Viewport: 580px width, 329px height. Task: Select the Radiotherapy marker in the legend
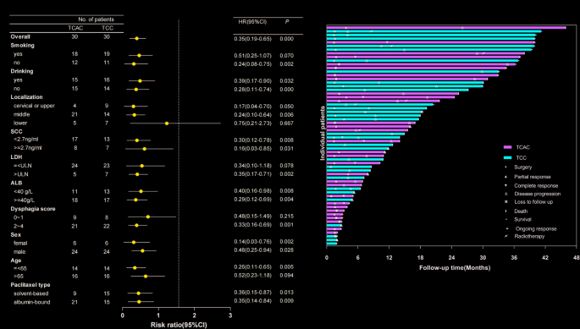click(506, 236)
